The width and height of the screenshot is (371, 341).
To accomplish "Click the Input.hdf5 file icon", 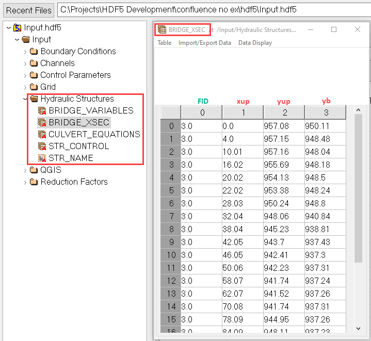I will pyautogui.click(x=18, y=28).
